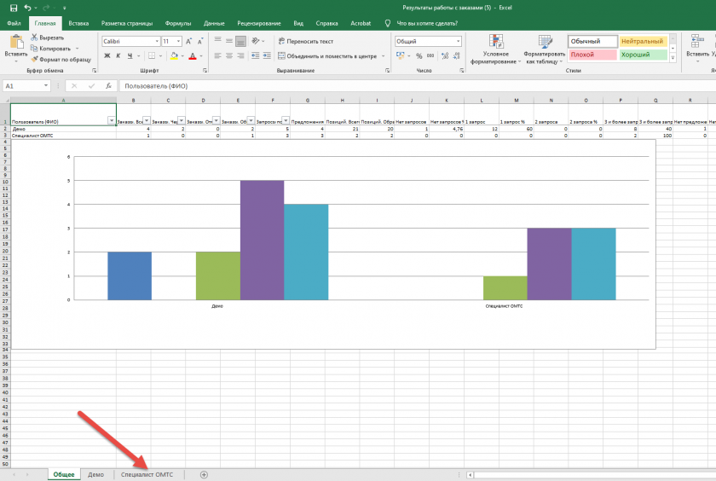The height and width of the screenshot is (481, 716).
Task: Click the fill color bucket icon
Action: (174, 55)
